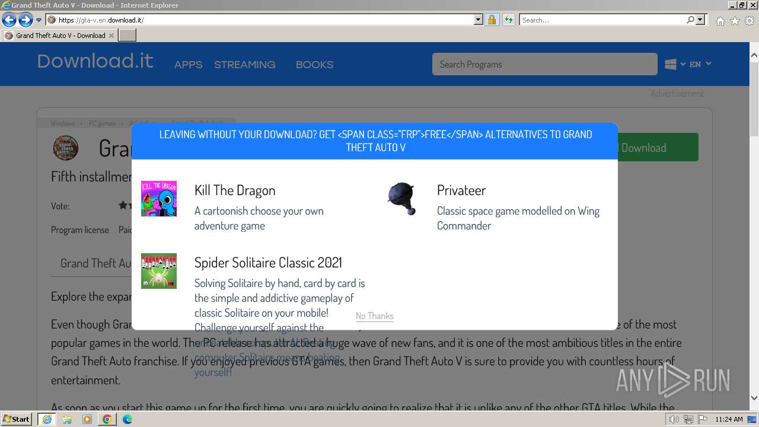Click the security lock icon
This screenshot has width=759, height=427.
pyautogui.click(x=492, y=20)
